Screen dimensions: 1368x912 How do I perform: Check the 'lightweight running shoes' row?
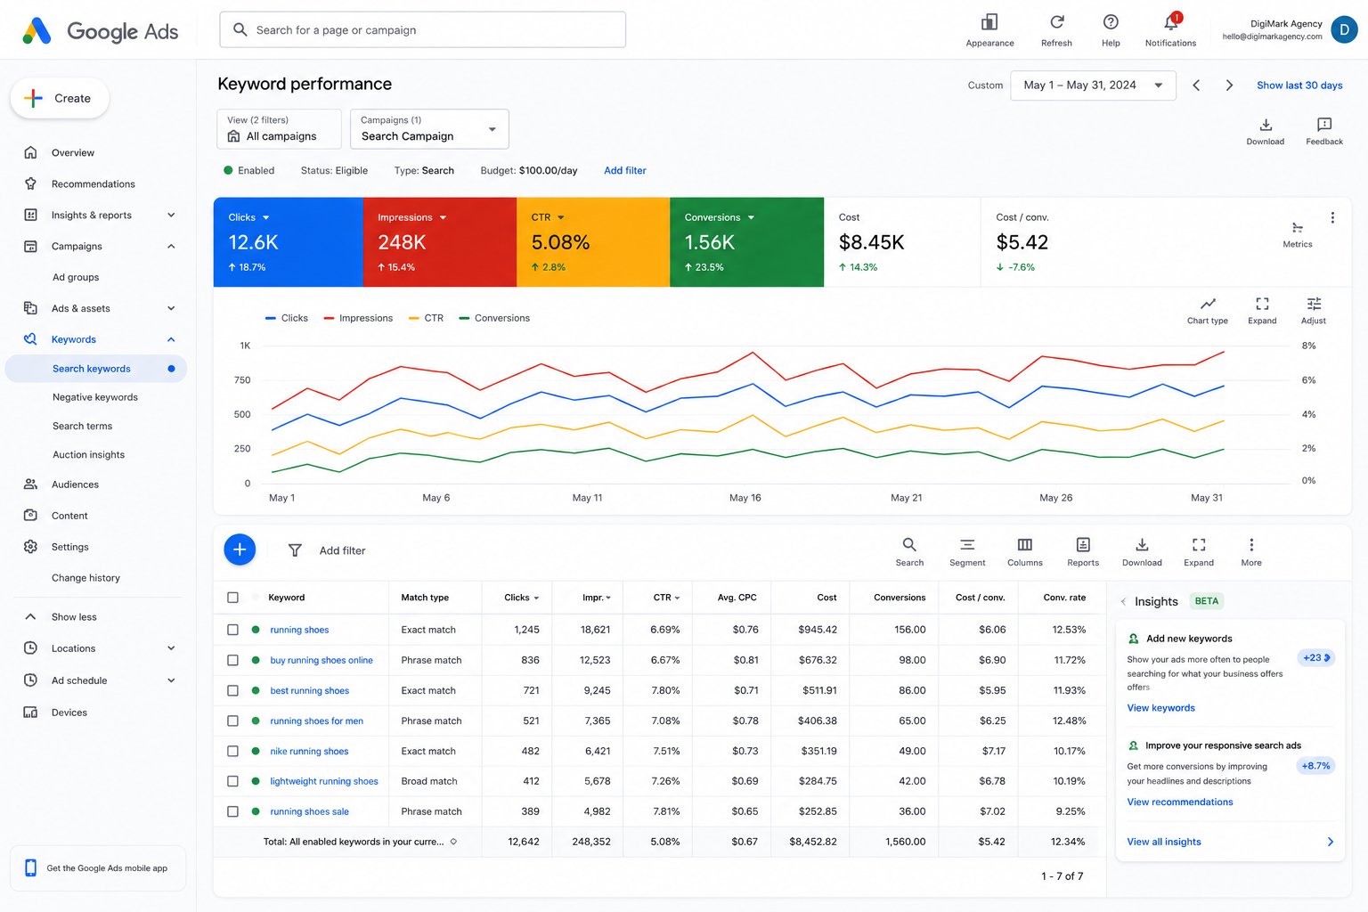tap(232, 781)
